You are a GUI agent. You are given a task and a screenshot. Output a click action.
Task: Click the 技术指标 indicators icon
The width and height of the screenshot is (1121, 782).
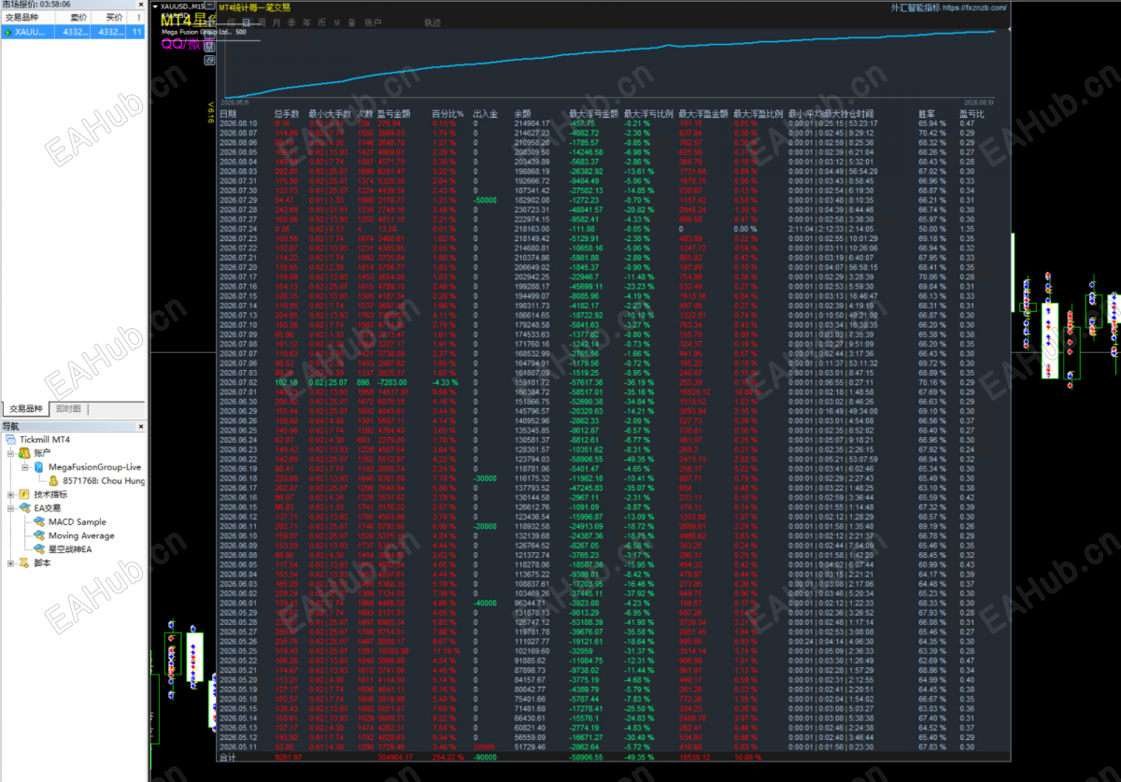click(x=24, y=494)
